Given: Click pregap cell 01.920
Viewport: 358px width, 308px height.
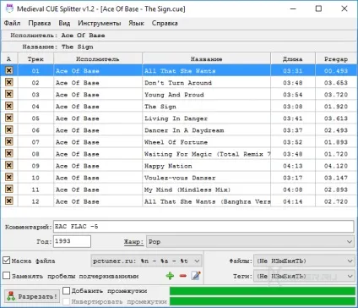Looking at the screenshot, I should point(336,107).
